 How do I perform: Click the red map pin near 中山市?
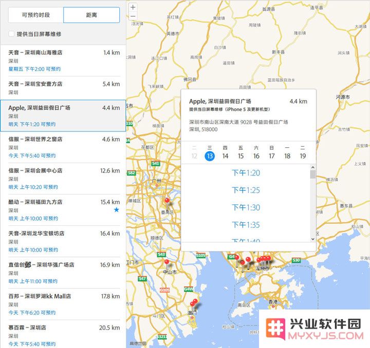click(167, 262)
